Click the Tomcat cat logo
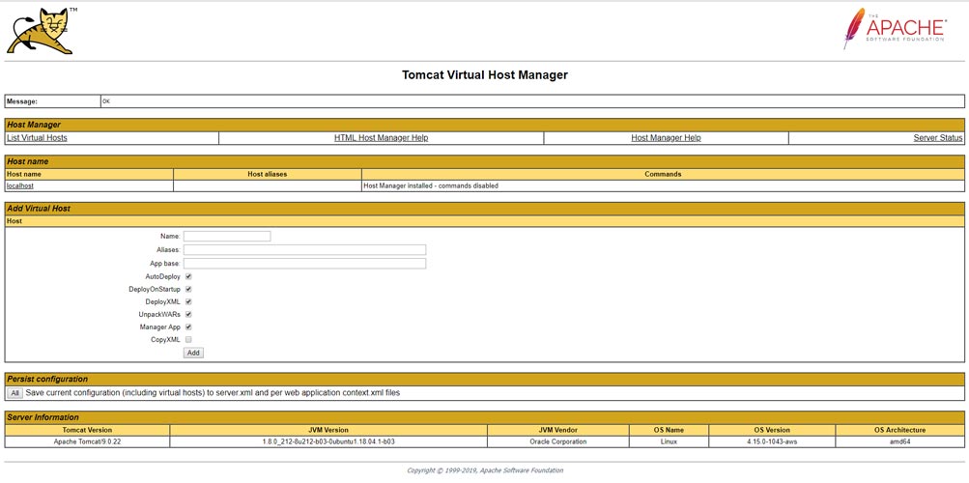This screenshot has height=483, width=969. (x=40, y=32)
